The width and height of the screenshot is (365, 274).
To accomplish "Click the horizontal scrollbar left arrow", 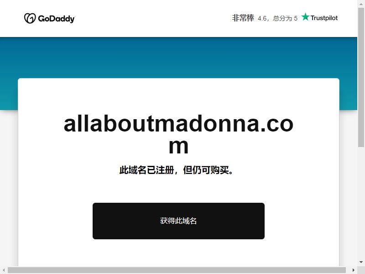I will click(x=4, y=270).
